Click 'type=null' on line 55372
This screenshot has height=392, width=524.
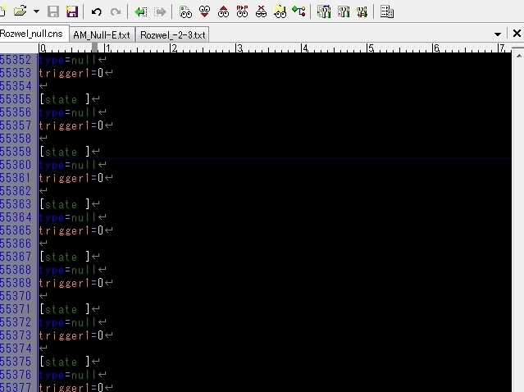click(x=68, y=322)
